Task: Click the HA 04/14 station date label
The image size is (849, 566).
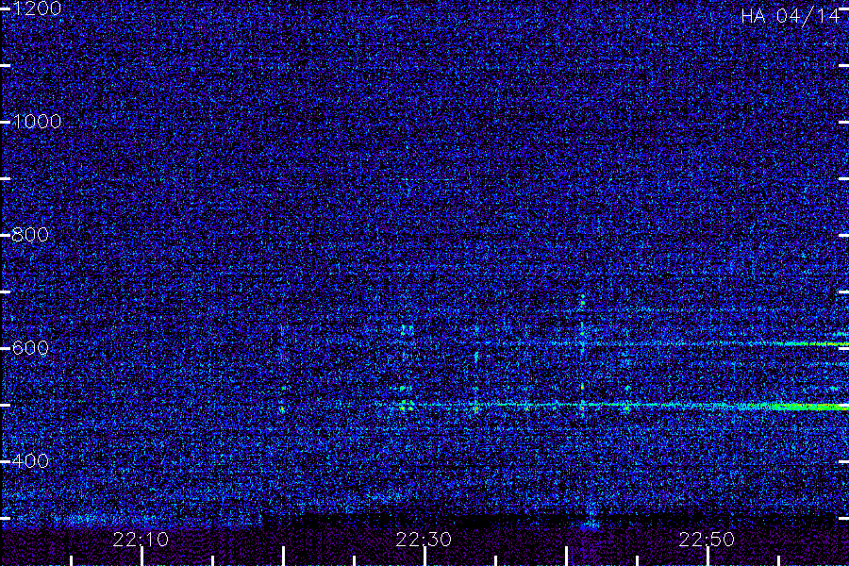Action: [x=790, y=16]
